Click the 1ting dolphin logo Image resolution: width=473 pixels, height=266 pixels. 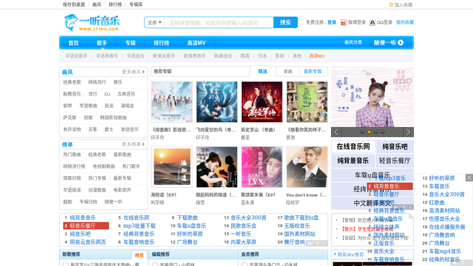coord(92,22)
